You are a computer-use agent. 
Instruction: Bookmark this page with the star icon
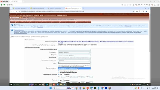[133, 11]
